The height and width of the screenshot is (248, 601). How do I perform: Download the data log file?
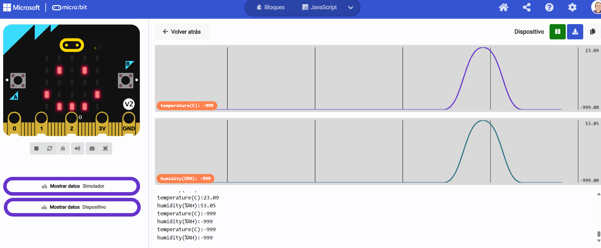(575, 32)
